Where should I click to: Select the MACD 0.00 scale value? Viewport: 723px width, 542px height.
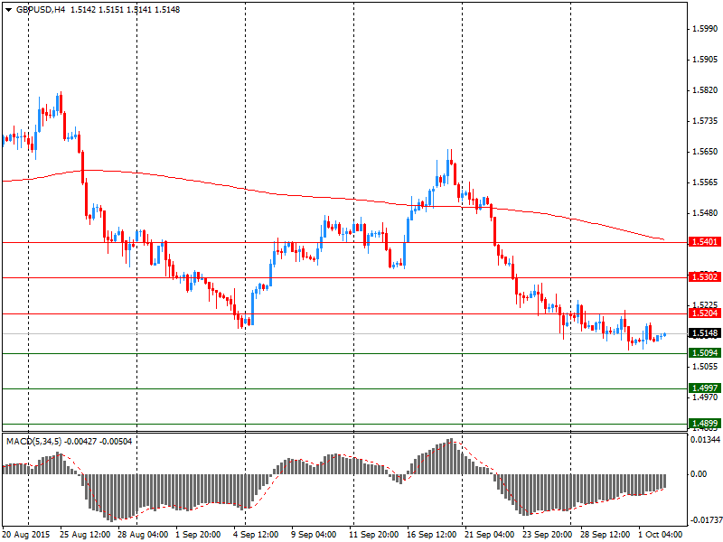tap(699, 473)
